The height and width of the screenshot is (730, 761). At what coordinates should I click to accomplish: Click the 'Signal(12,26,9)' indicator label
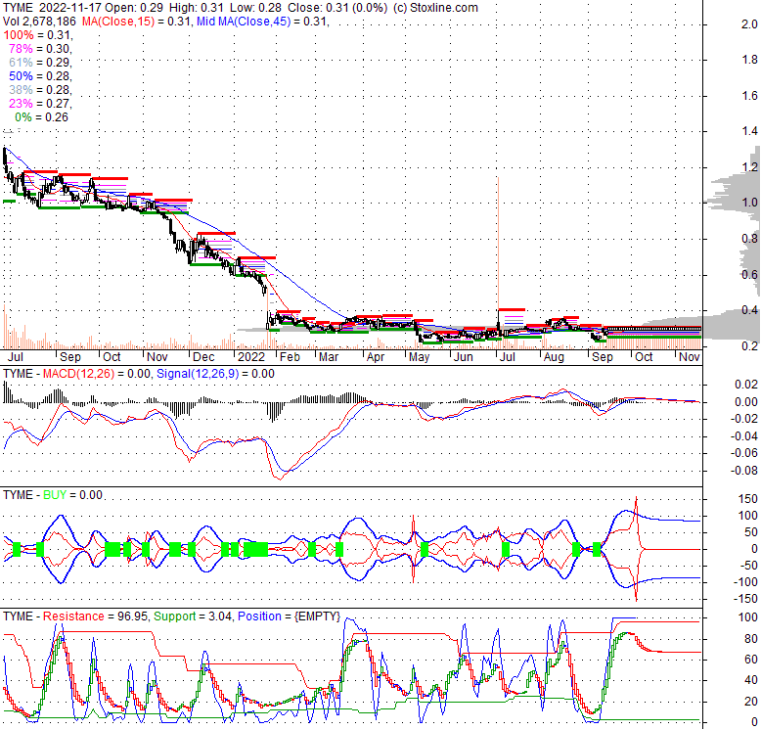click(198, 374)
